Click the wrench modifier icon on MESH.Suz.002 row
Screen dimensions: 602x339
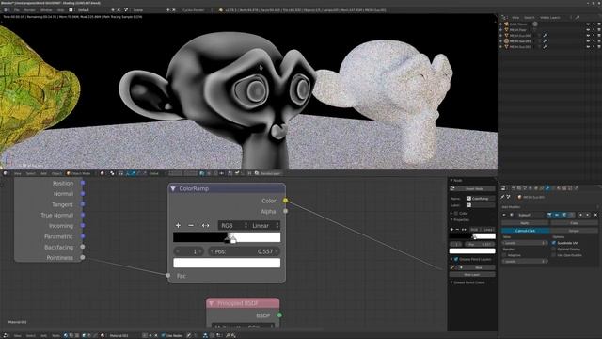point(546,46)
